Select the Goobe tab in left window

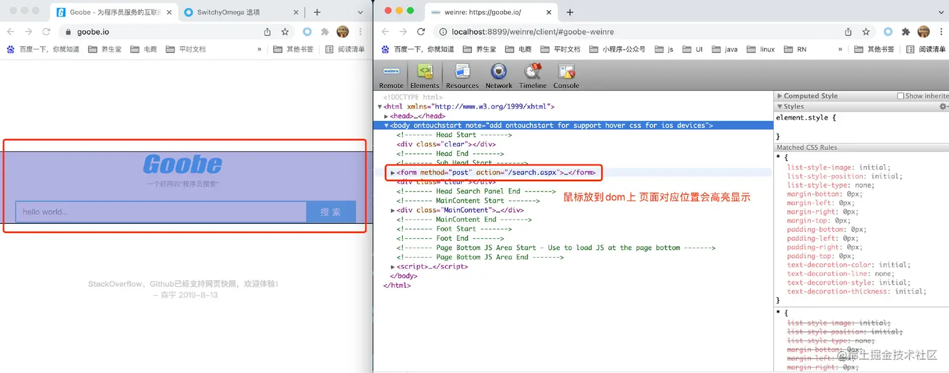(113, 12)
